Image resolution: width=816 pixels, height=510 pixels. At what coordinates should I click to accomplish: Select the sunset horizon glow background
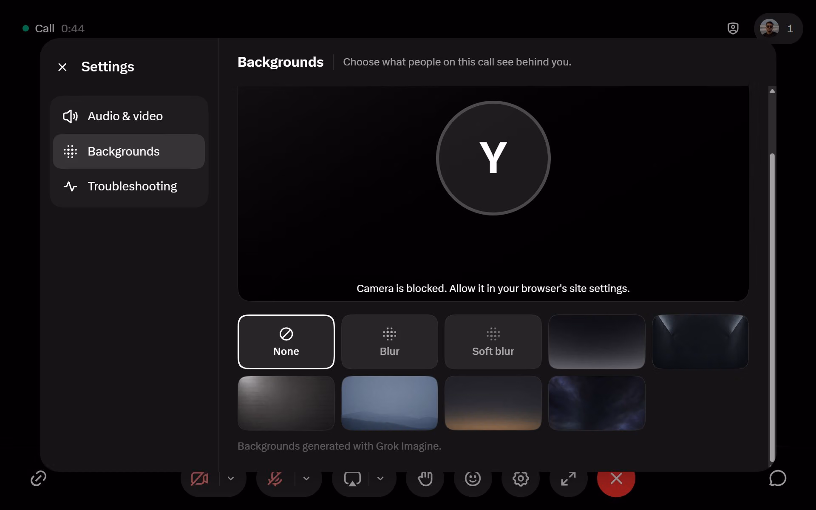pyautogui.click(x=493, y=403)
